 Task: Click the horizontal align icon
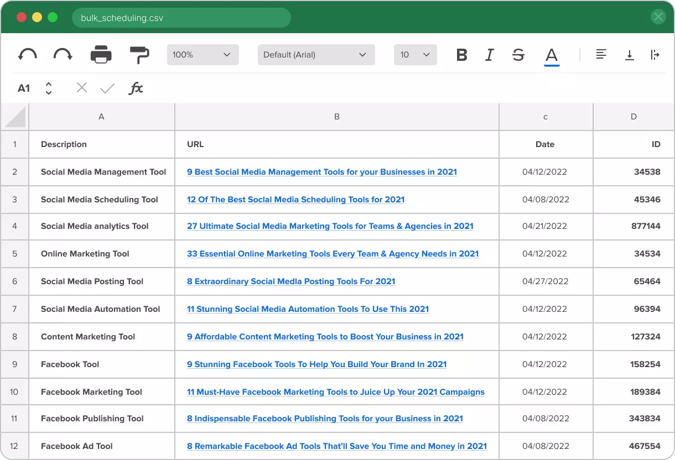pyautogui.click(x=601, y=54)
